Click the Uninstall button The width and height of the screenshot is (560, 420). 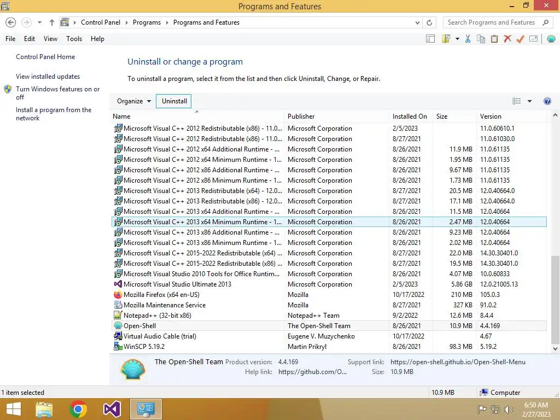pos(174,101)
